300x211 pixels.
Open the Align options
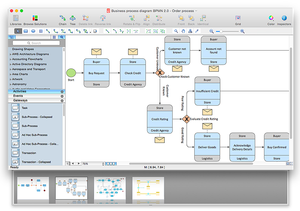click(146, 20)
